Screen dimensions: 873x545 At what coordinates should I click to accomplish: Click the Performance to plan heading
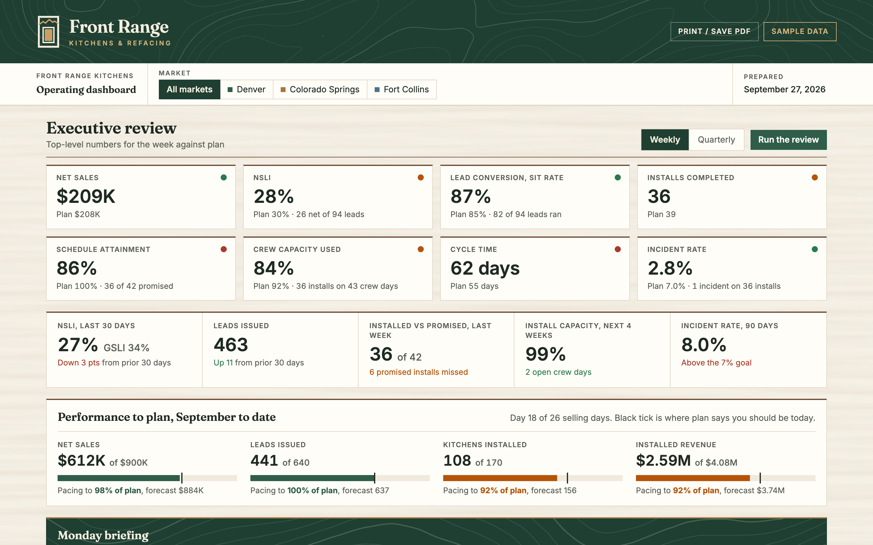[167, 418]
